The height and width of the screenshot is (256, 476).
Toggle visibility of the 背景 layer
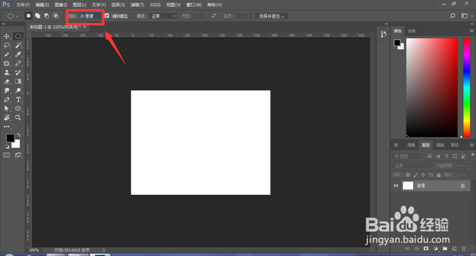396,186
